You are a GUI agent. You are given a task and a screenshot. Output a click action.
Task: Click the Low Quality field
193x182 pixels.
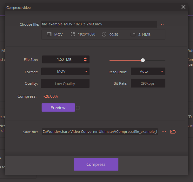65,84
